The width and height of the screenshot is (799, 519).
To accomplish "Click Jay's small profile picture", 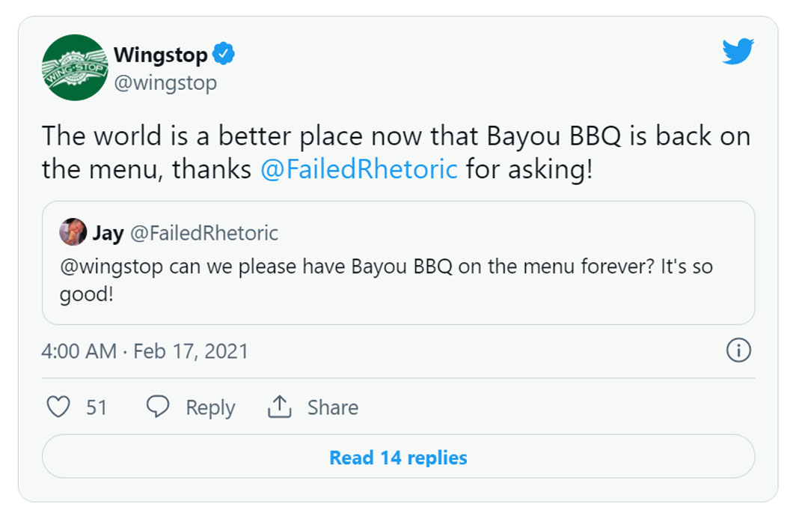I will [x=73, y=232].
